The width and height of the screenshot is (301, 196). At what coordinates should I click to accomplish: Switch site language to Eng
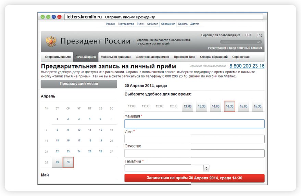point(259,35)
